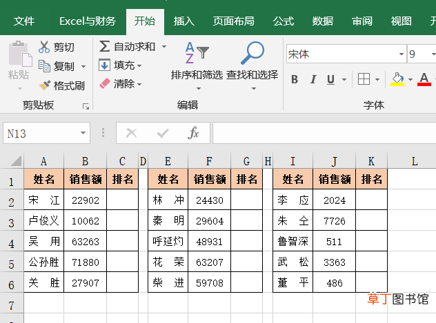Select cell containing 63207
This screenshot has height=323, width=436.
coord(210,262)
